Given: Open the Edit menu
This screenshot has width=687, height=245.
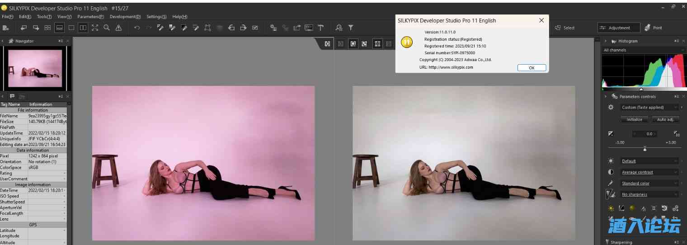Looking at the screenshot, I should click(x=25, y=17).
